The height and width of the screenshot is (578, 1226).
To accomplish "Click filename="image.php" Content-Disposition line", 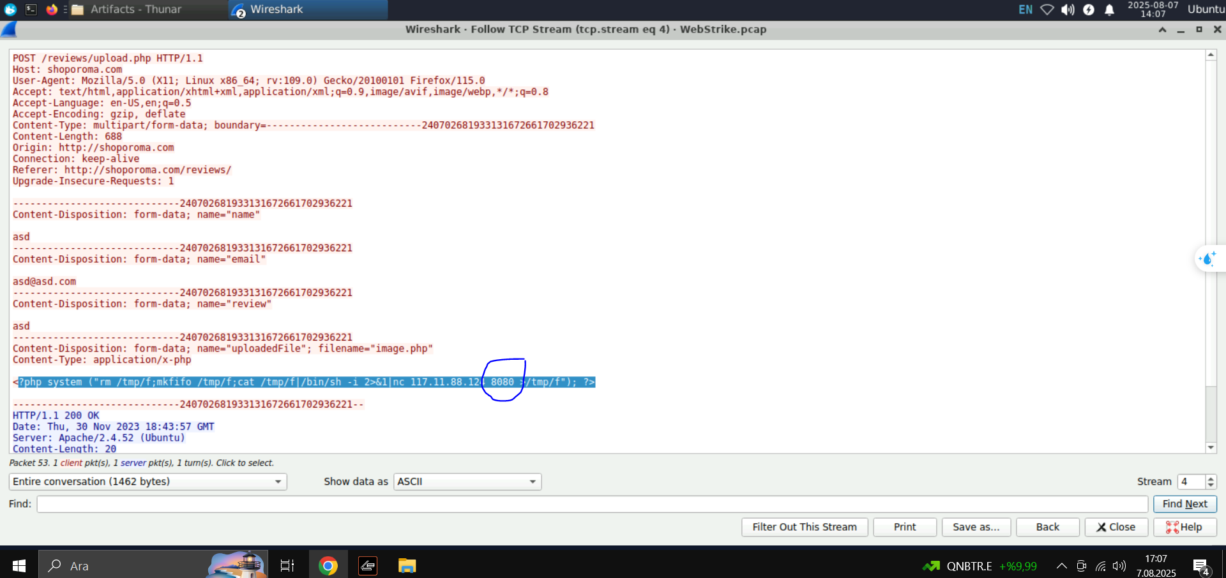I will pyautogui.click(x=223, y=348).
